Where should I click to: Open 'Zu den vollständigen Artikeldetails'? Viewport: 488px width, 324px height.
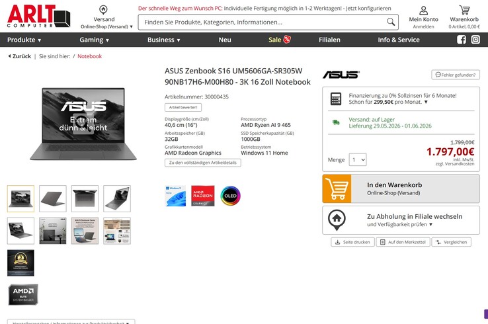point(202,163)
